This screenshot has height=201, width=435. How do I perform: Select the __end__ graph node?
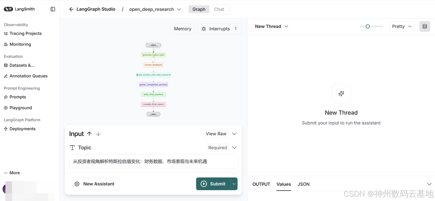(x=153, y=114)
